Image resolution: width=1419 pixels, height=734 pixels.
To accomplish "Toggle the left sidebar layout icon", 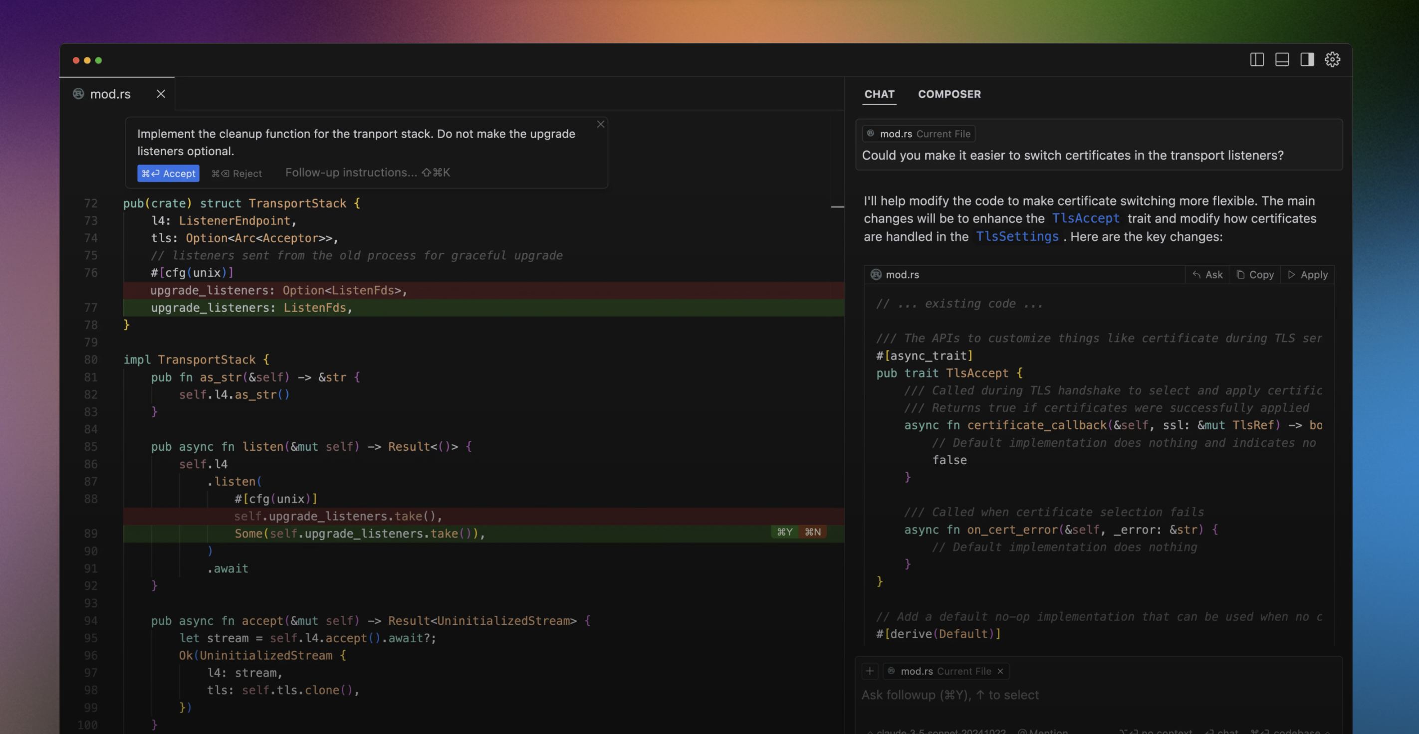I will click(1256, 59).
